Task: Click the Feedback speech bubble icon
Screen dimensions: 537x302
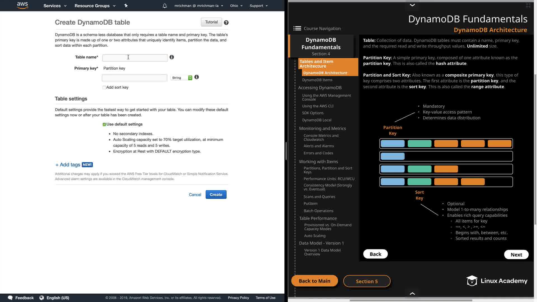Action: pyautogui.click(x=10, y=298)
